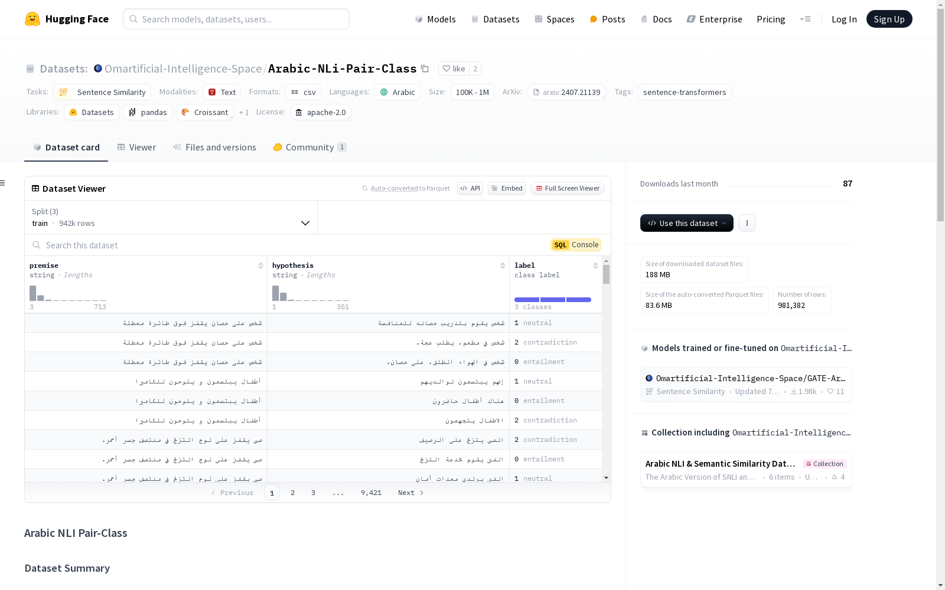Open the more options kebab menu
945x590 pixels.
click(747, 223)
